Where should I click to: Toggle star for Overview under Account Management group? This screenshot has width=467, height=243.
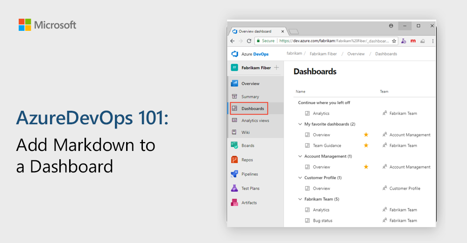click(366, 167)
